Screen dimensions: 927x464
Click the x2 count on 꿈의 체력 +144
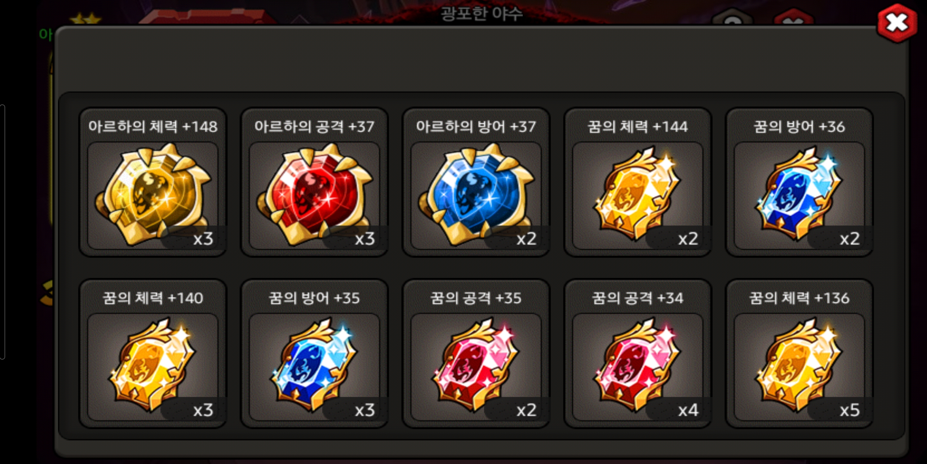coord(688,239)
